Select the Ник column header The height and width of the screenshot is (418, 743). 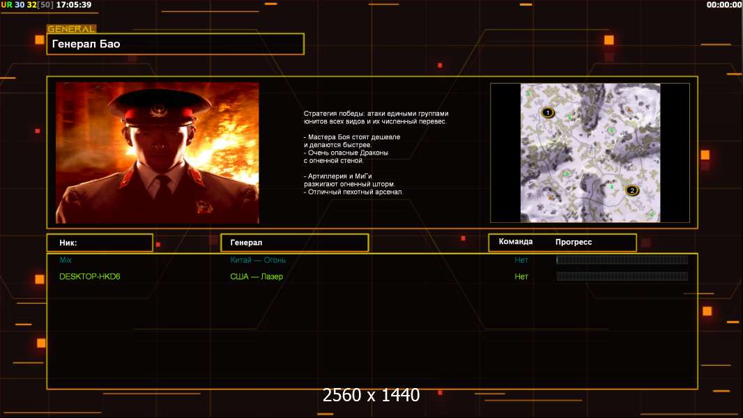click(x=100, y=242)
